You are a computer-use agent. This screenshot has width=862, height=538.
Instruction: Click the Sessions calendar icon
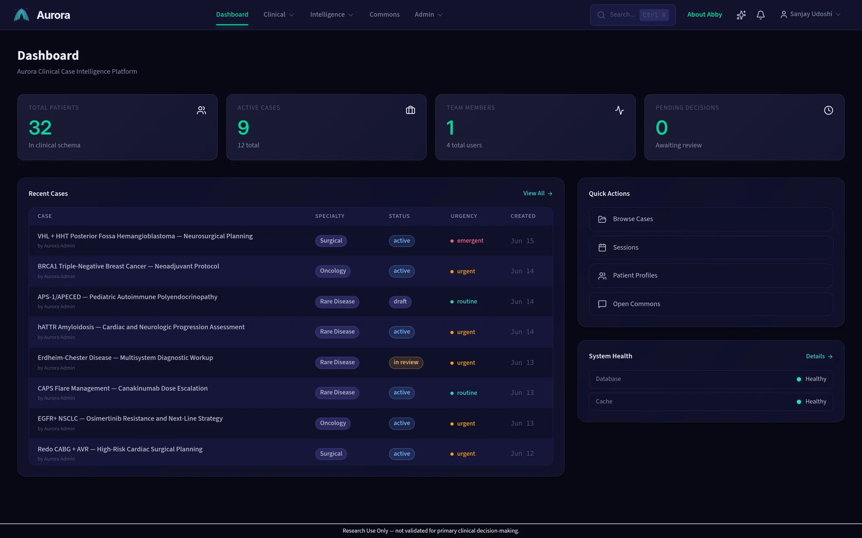pyautogui.click(x=602, y=247)
